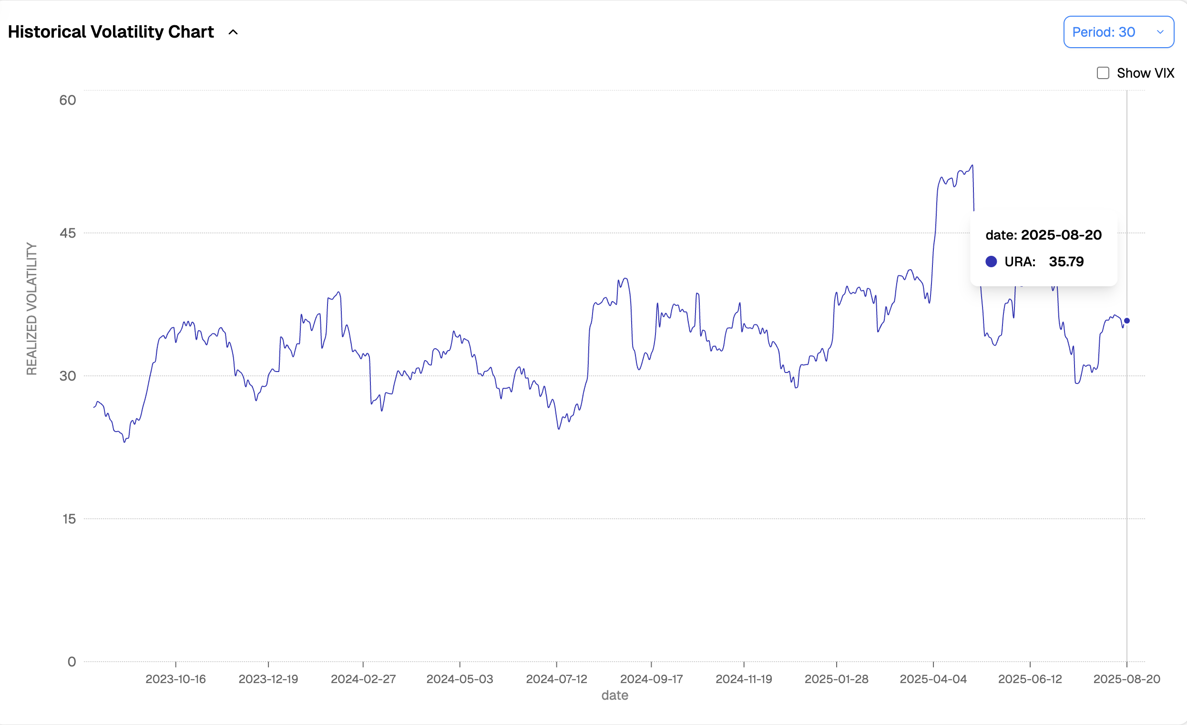The image size is (1187, 725).
Task: Click the Show VIX label text
Action: point(1145,73)
